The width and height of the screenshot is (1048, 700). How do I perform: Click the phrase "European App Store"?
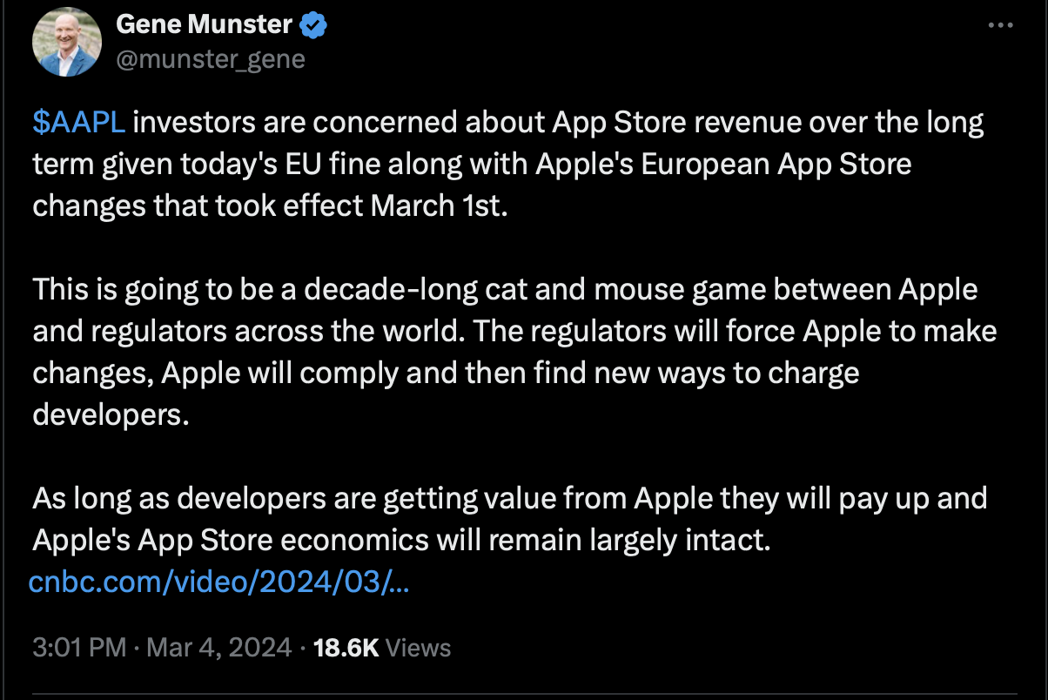(776, 165)
